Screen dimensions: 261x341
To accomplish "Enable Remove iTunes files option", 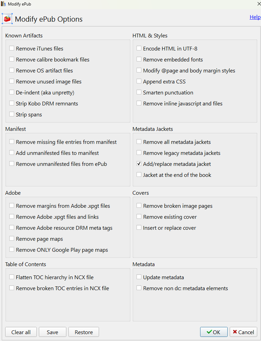I will pyautogui.click(x=12, y=48).
